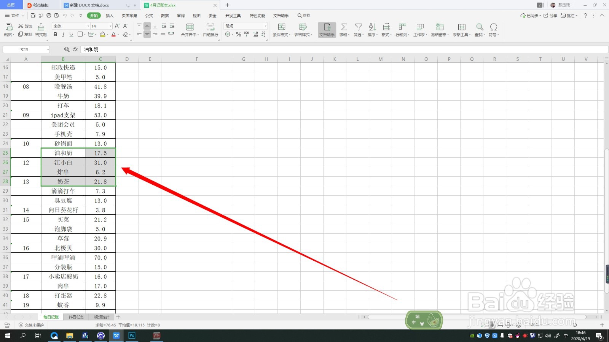Expand the Worksheet (工作表) menu

[420, 35]
